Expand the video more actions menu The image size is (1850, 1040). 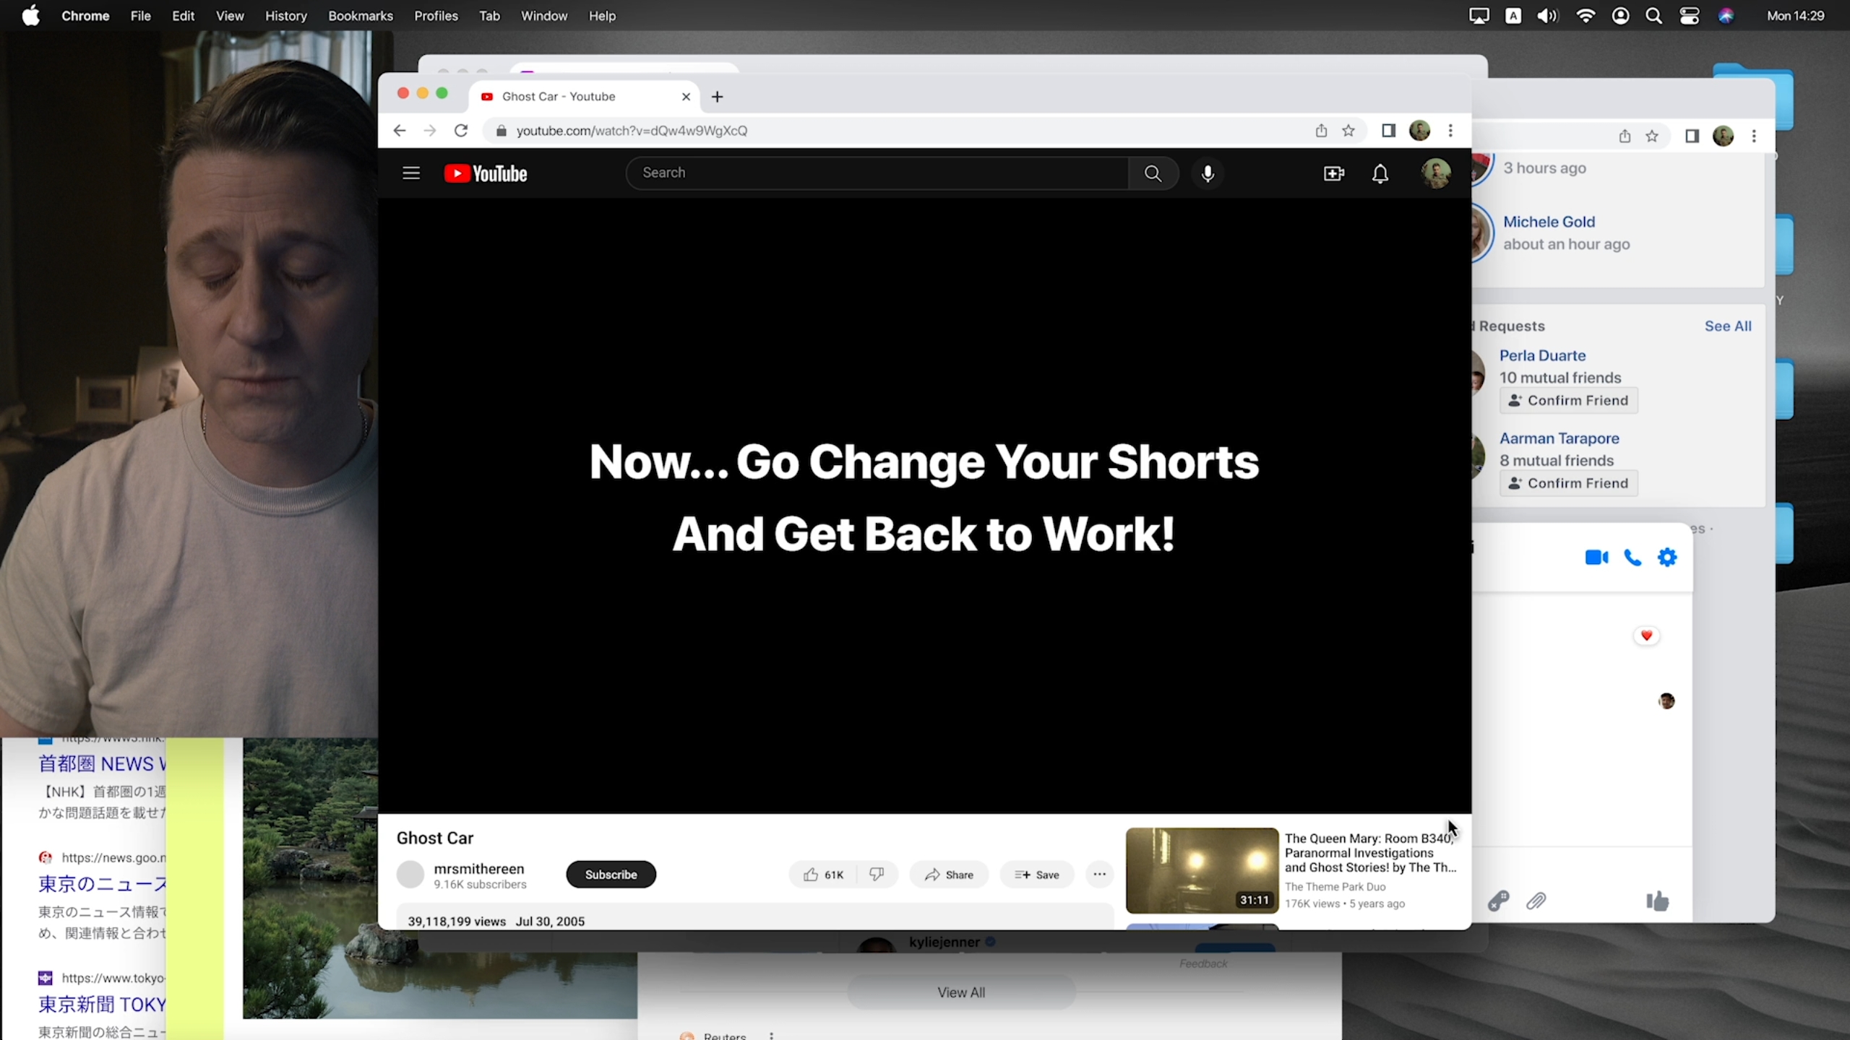pos(1099,875)
